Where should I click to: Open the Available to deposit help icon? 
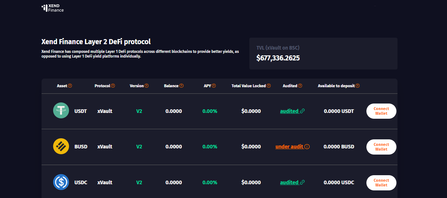(358, 86)
